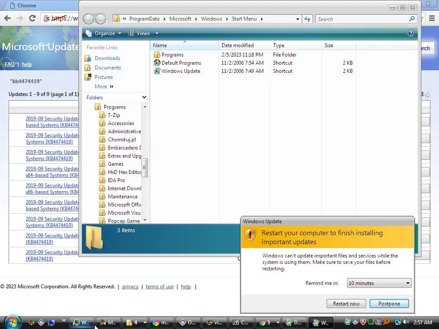Open recent pages dropdown next to forward button
The image size is (439, 329).
coord(109,19)
